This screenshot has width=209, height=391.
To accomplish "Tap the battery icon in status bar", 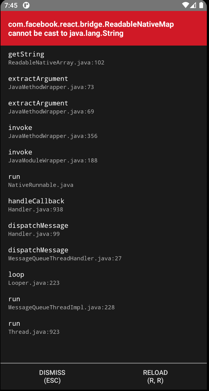I will pyautogui.click(x=201, y=5).
